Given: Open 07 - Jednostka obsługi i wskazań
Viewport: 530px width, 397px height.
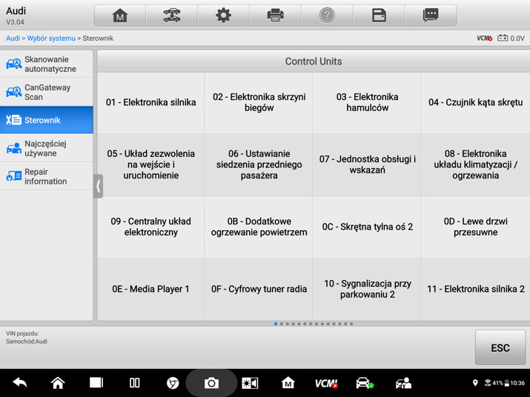Looking at the screenshot, I should pos(367,164).
